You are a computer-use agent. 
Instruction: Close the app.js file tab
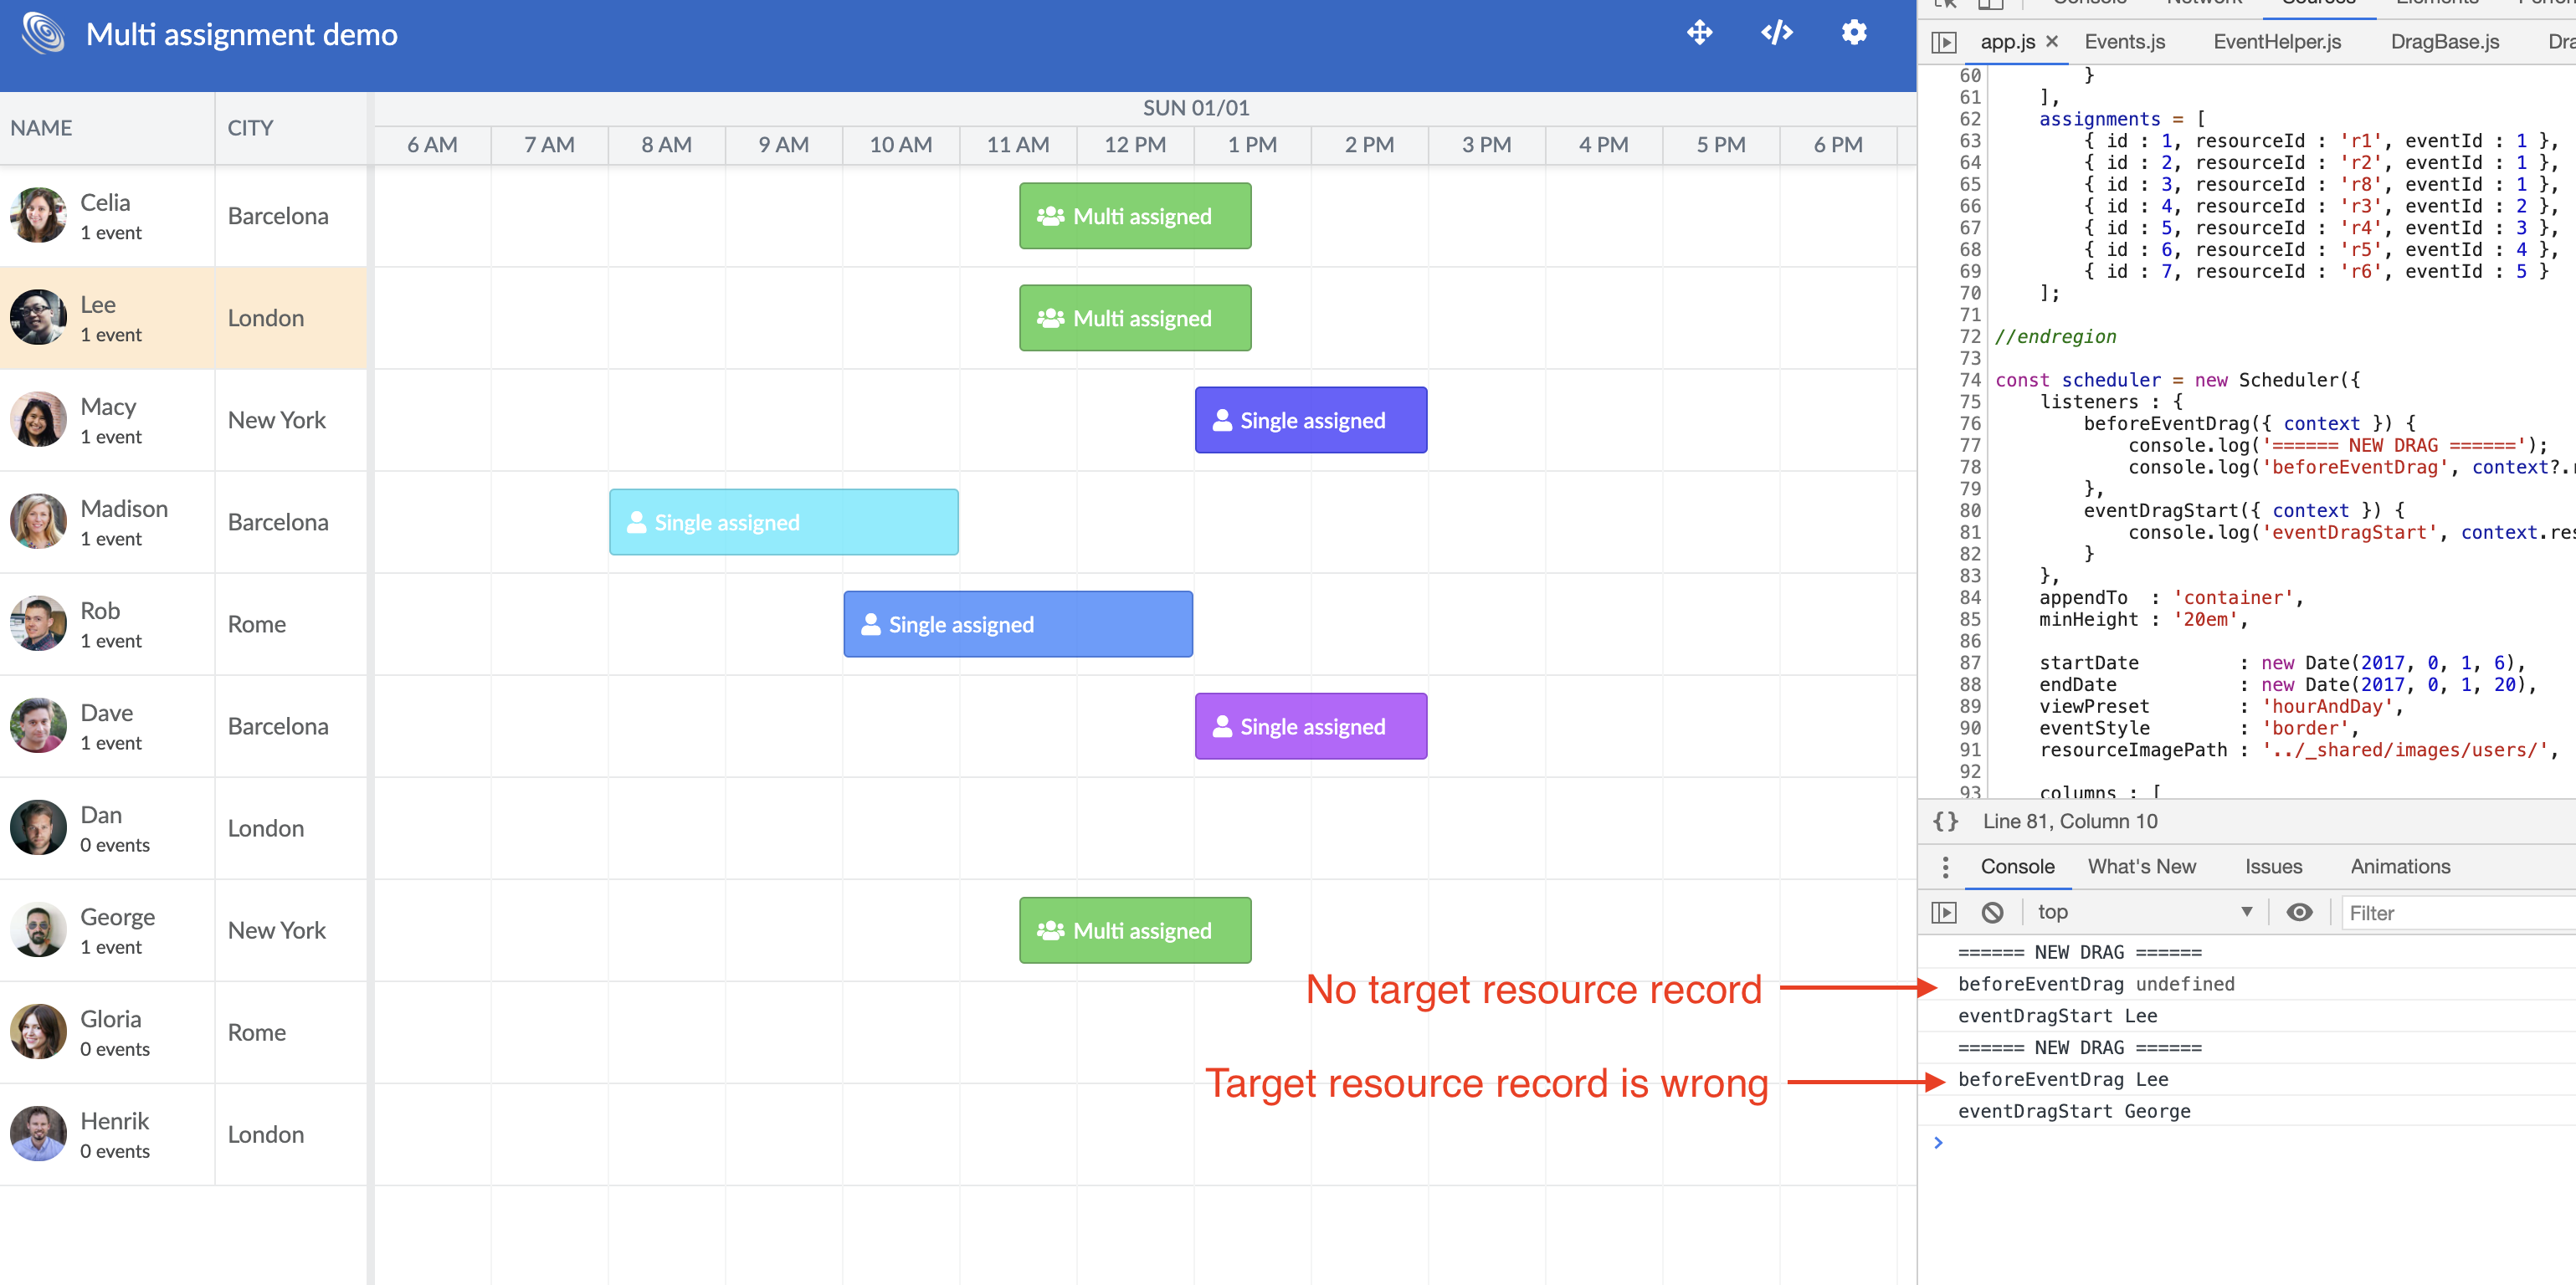(x=2052, y=42)
